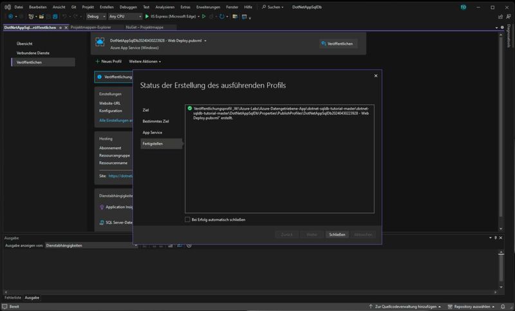This screenshot has height=311, width=515.
Task: Click the Schließen button in dialog
Action: click(x=337, y=234)
